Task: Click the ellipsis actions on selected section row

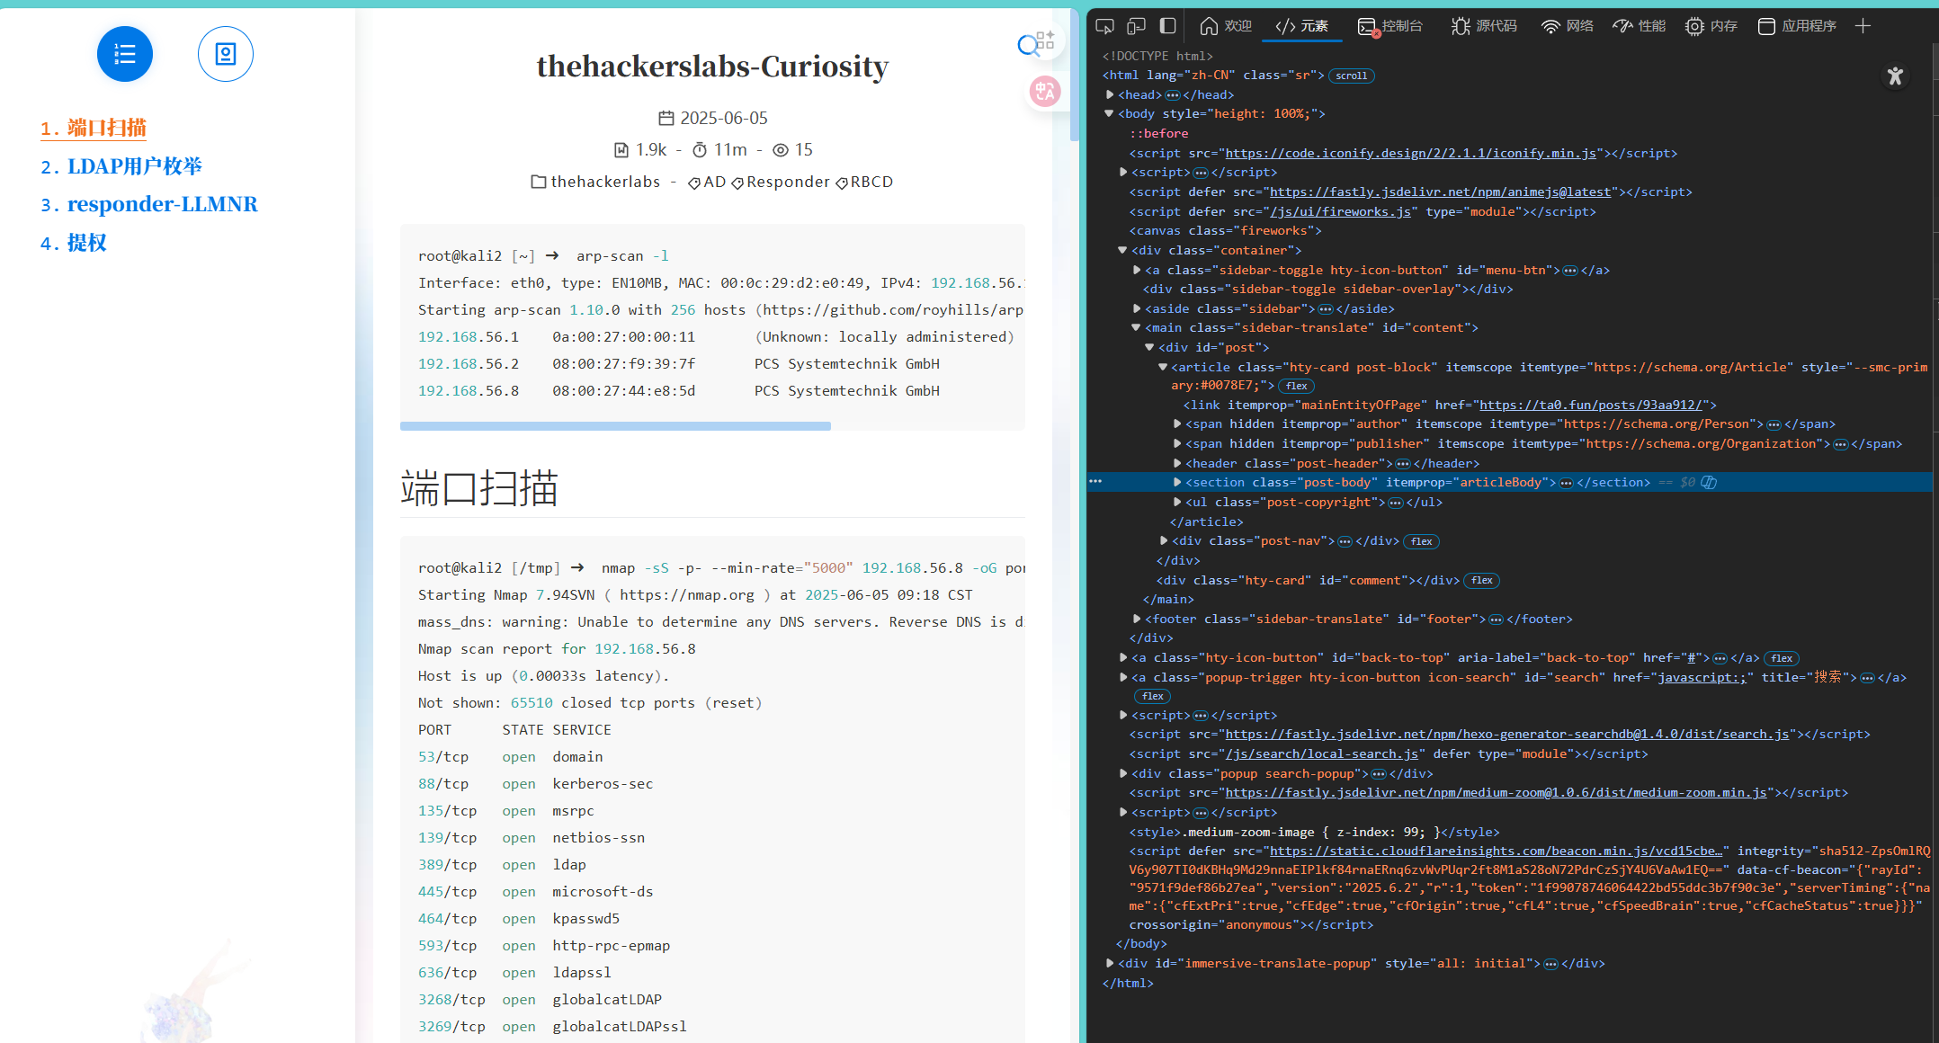Action: click(1095, 482)
